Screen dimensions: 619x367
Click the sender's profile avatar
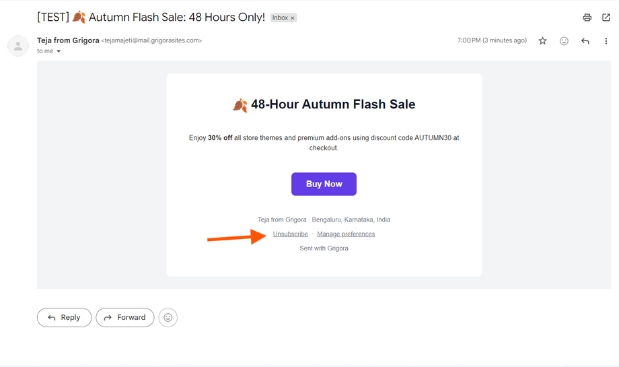[18, 46]
